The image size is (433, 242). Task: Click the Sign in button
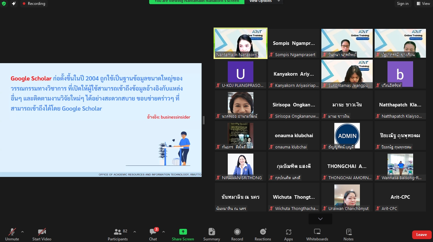click(x=403, y=4)
